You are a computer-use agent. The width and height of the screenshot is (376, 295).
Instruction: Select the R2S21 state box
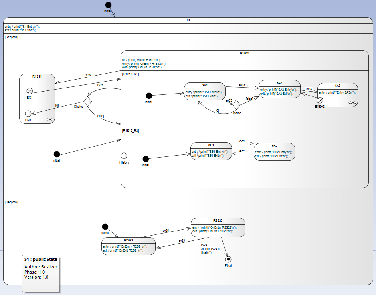pyautogui.click(x=128, y=246)
